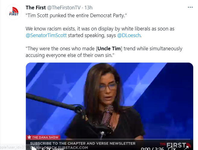Click the 6.7K views counter
The height and width of the screenshot is (150, 198).
53,149
